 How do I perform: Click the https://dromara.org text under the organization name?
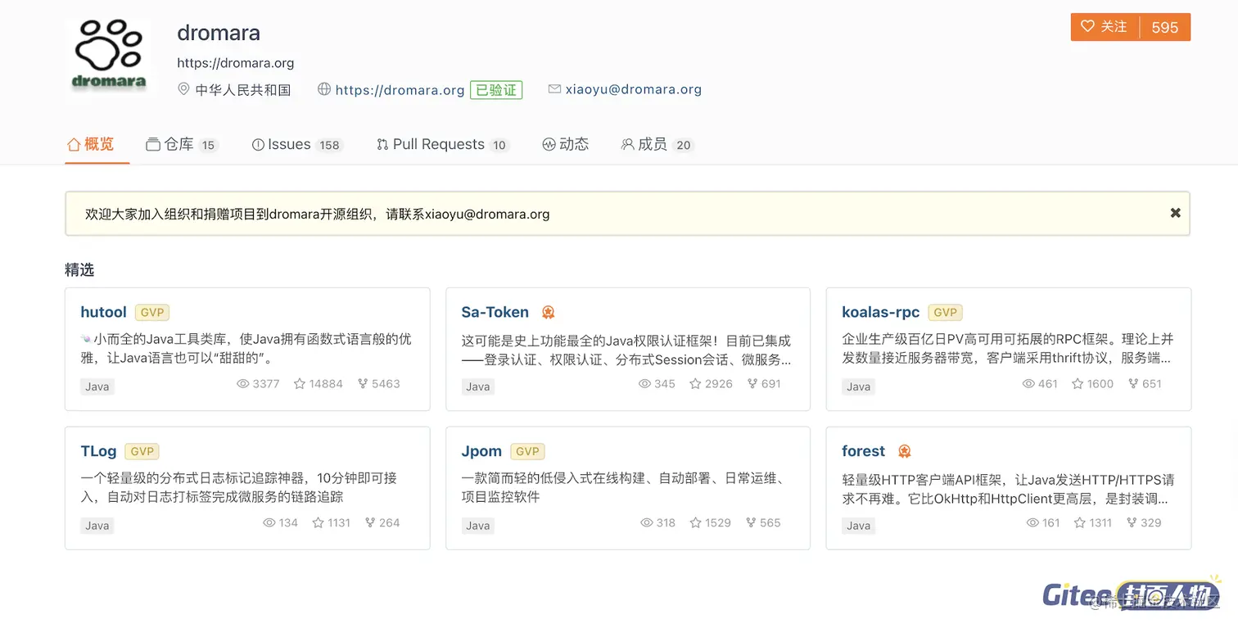(236, 63)
